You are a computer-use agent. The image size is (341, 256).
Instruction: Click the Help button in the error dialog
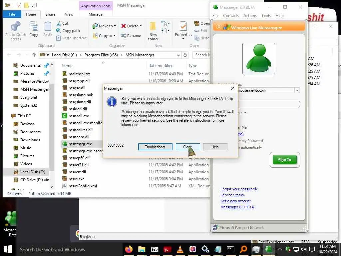pyautogui.click(x=215, y=147)
